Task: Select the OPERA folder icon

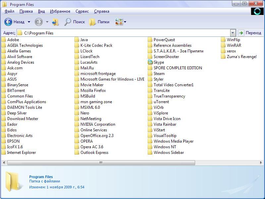Action: click(77, 141)
